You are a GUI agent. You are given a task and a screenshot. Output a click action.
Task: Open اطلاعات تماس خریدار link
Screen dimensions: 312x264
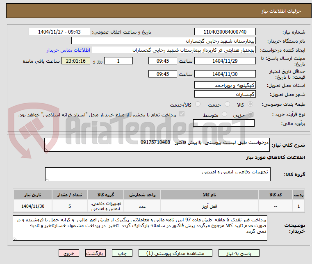(68, 50)
